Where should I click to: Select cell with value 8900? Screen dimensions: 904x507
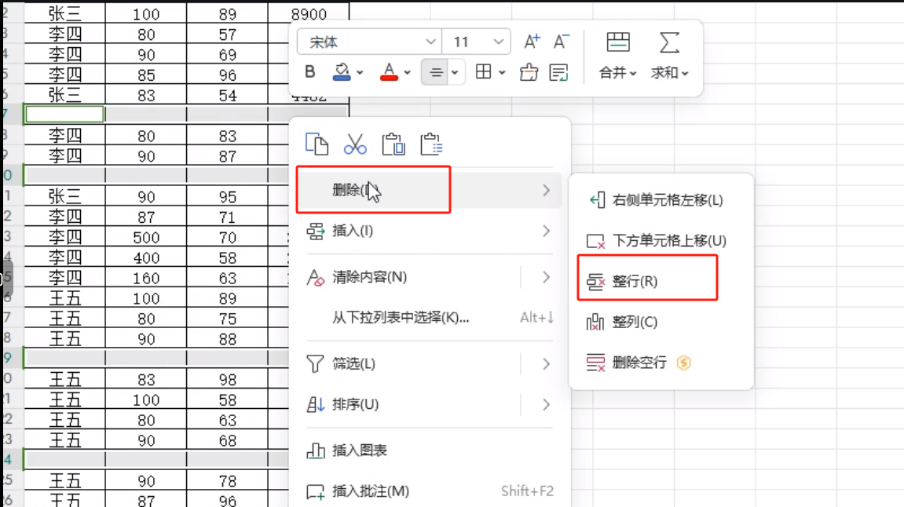point(309,14)
